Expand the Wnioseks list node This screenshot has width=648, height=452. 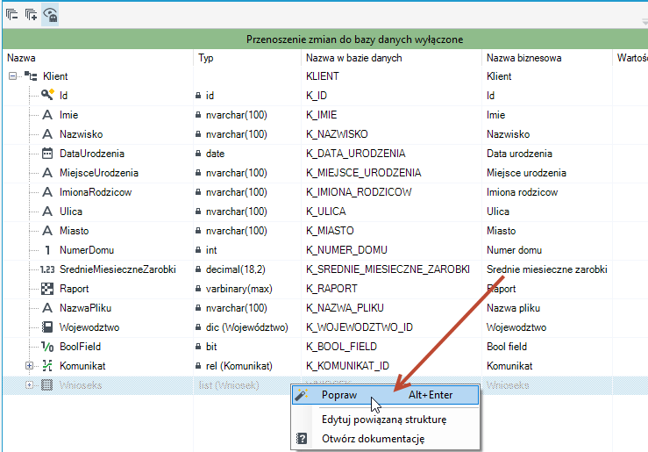[x=29, y=385]
